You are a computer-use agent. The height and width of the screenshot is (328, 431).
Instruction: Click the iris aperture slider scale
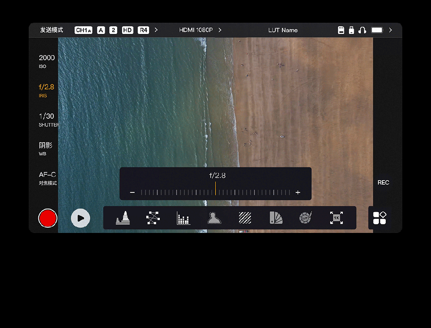(x=215, y=192)
